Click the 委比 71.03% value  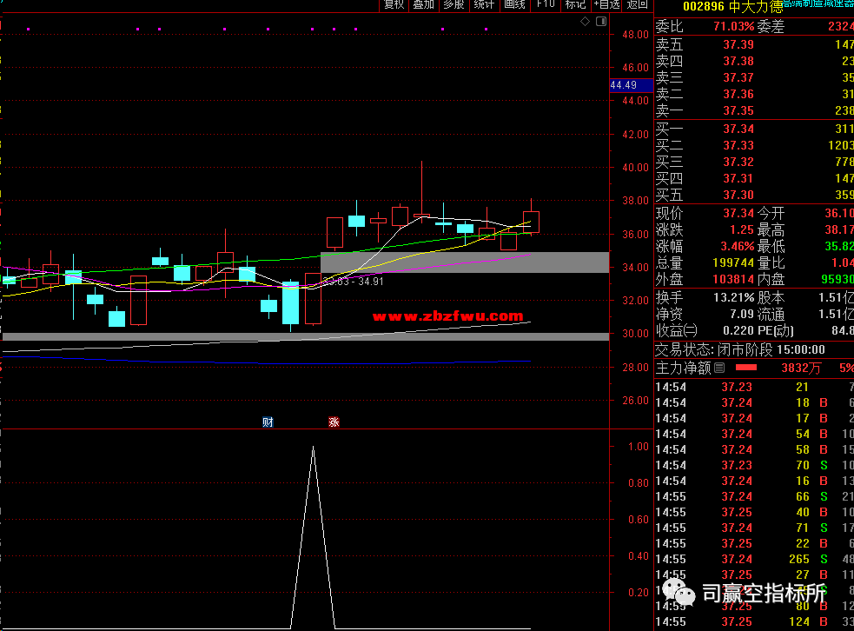click(x=733, y=26)
